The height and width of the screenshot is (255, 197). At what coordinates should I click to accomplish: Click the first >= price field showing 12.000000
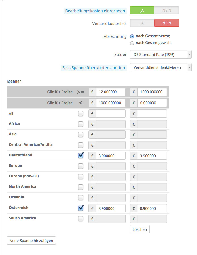coord(111,92)
